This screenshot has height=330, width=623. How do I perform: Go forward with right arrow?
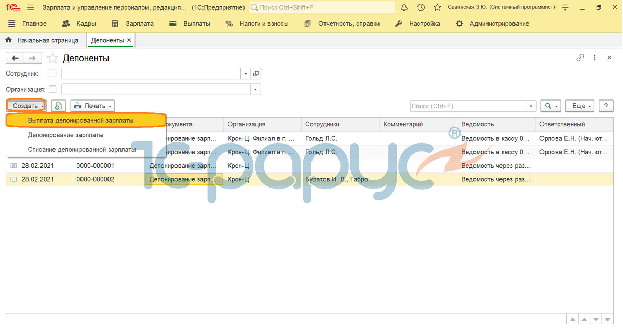pos(33,59)
